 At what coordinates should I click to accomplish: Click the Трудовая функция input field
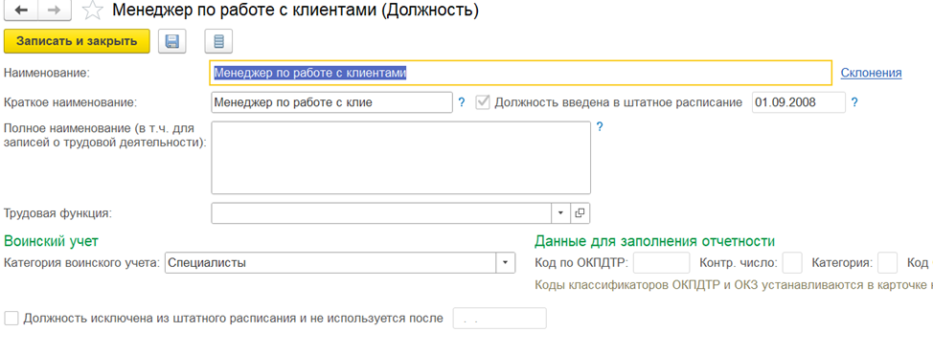pos(382,212)
